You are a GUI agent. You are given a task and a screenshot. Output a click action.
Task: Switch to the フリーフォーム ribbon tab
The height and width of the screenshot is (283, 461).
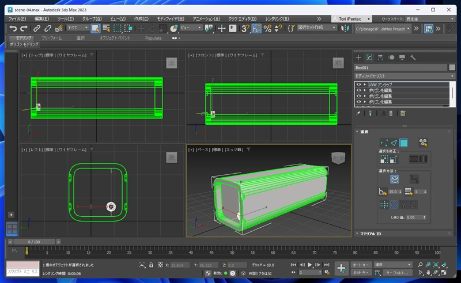[52, 38]
